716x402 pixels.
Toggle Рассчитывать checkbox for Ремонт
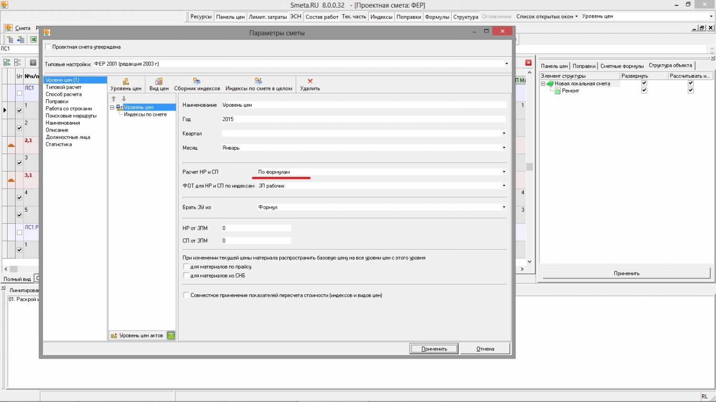pos(690,91)
